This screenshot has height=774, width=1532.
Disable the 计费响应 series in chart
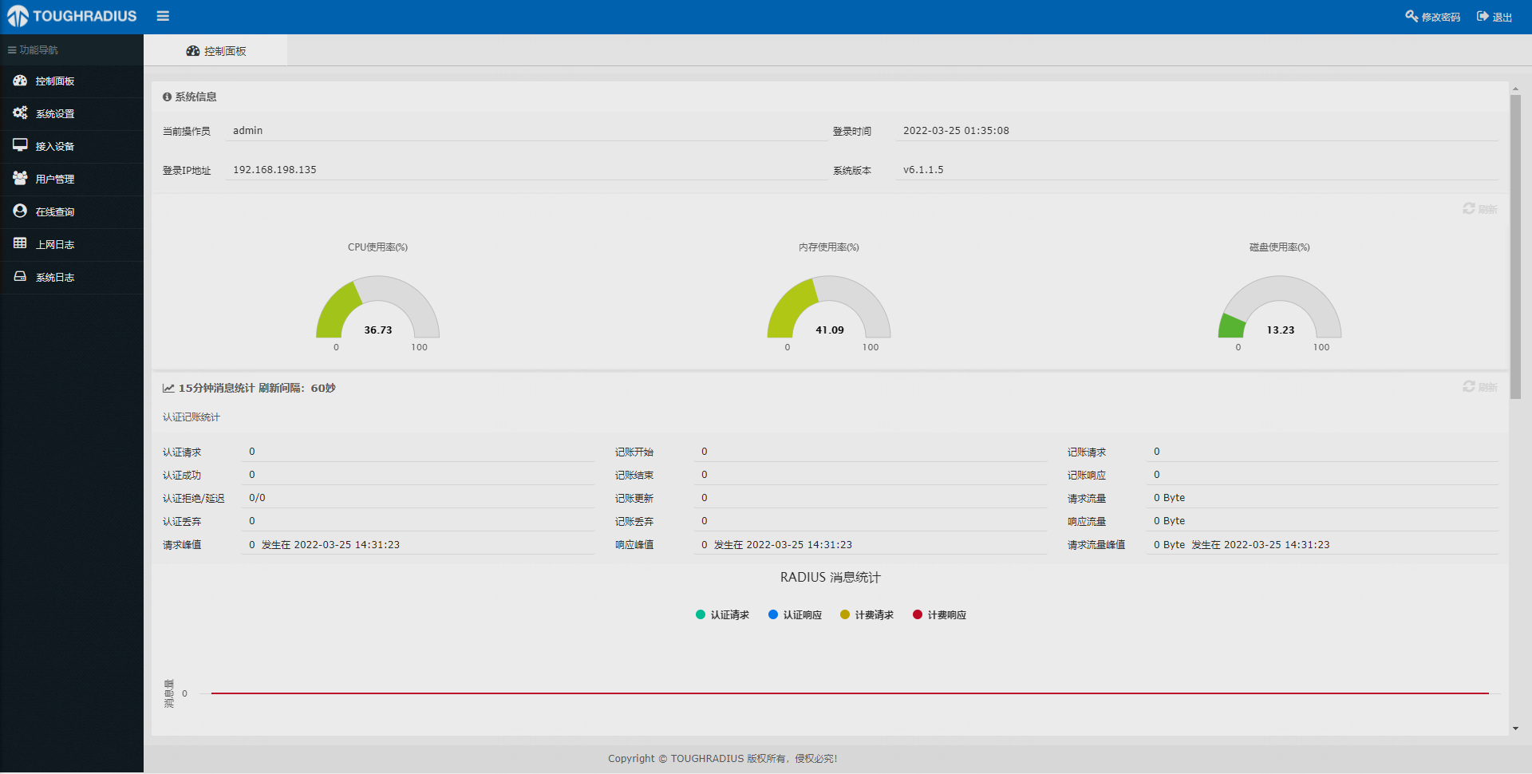tap(939, 614)
